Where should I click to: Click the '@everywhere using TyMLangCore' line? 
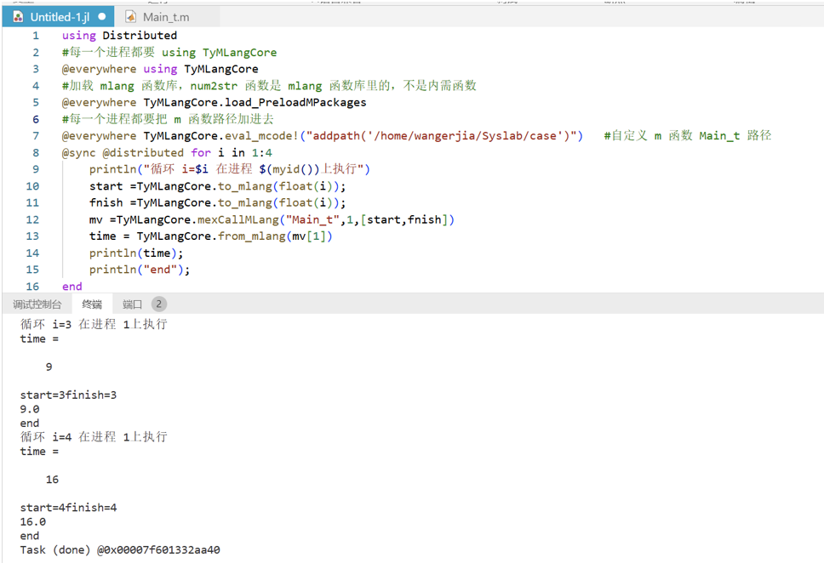coord(160,69)
